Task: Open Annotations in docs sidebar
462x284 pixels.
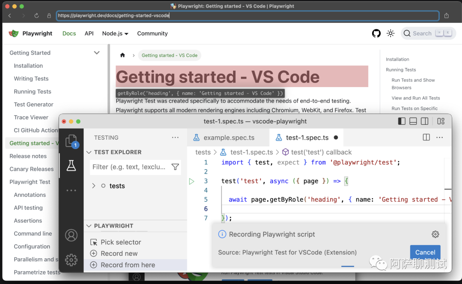Action: click(x=30, y=195)
